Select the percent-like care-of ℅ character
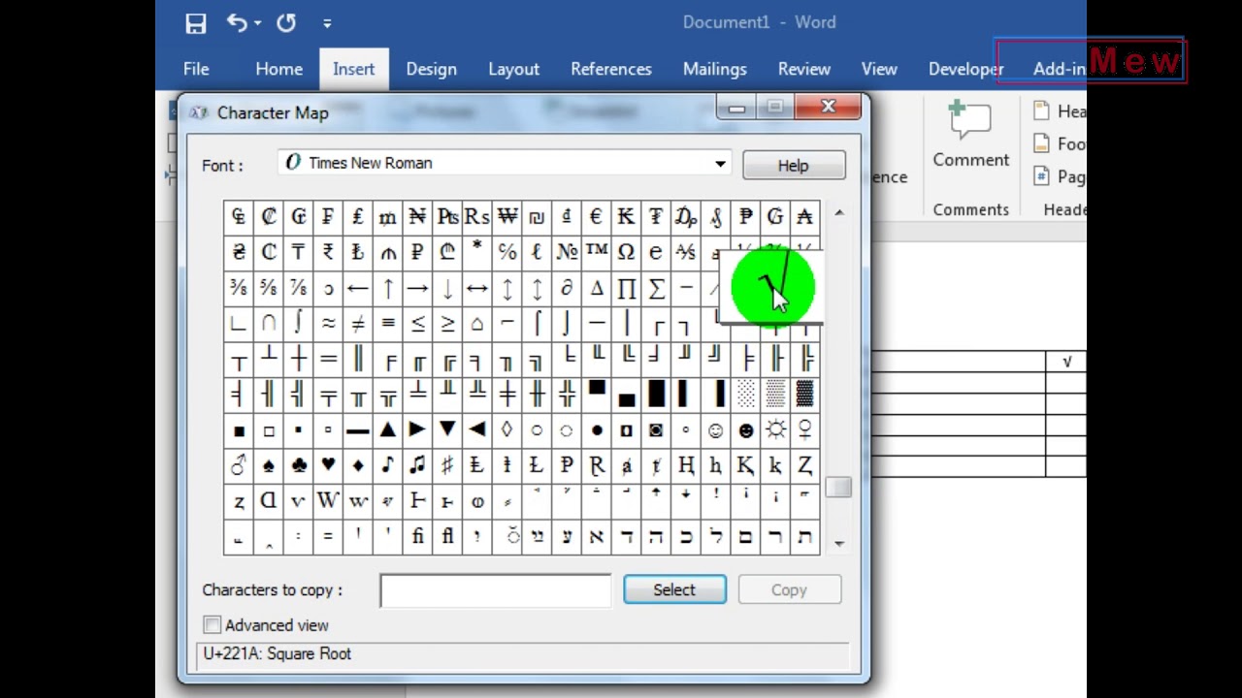1242x698 pixels. [x=507, y=252]
